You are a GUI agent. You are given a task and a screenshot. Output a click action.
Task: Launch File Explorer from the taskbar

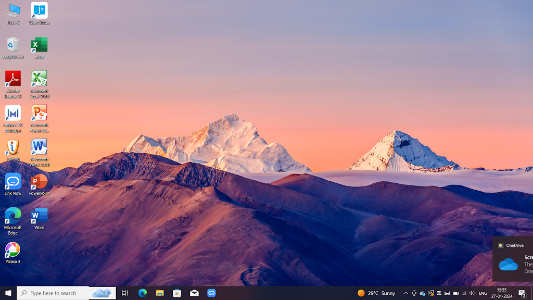point(160,293)
